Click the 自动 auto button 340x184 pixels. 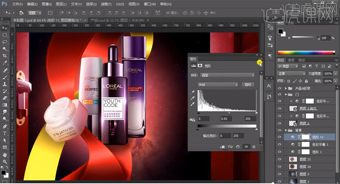[x=248, y=84]
